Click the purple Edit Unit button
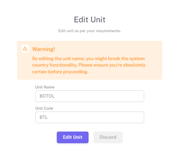This screenshot has width=179, height=158. point(73,137)
